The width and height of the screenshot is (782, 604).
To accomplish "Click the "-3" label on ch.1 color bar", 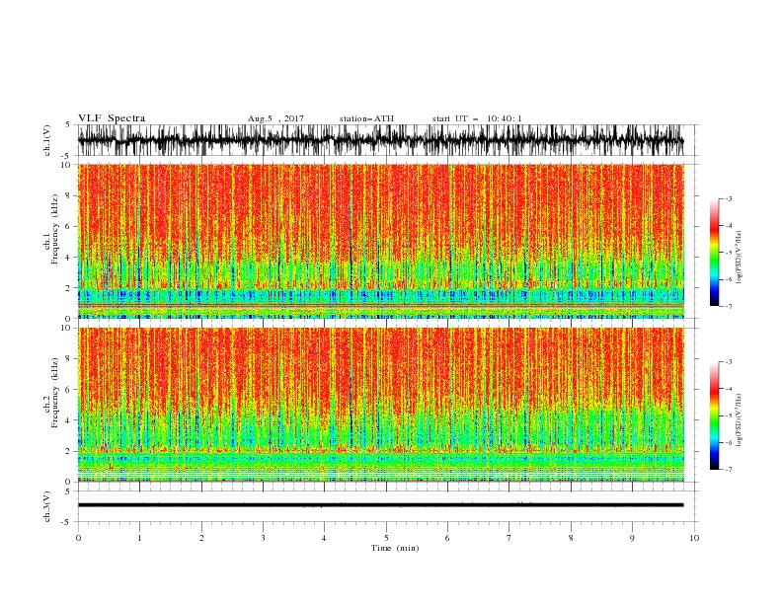I will [x=729, y=198].
